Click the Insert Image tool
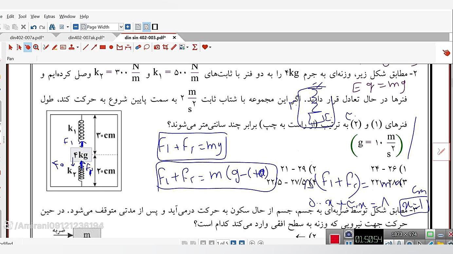This screenshot has width=453, height=254. [182, 47]
